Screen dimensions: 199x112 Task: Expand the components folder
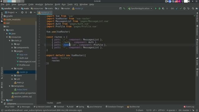click(x=12, y=48)
